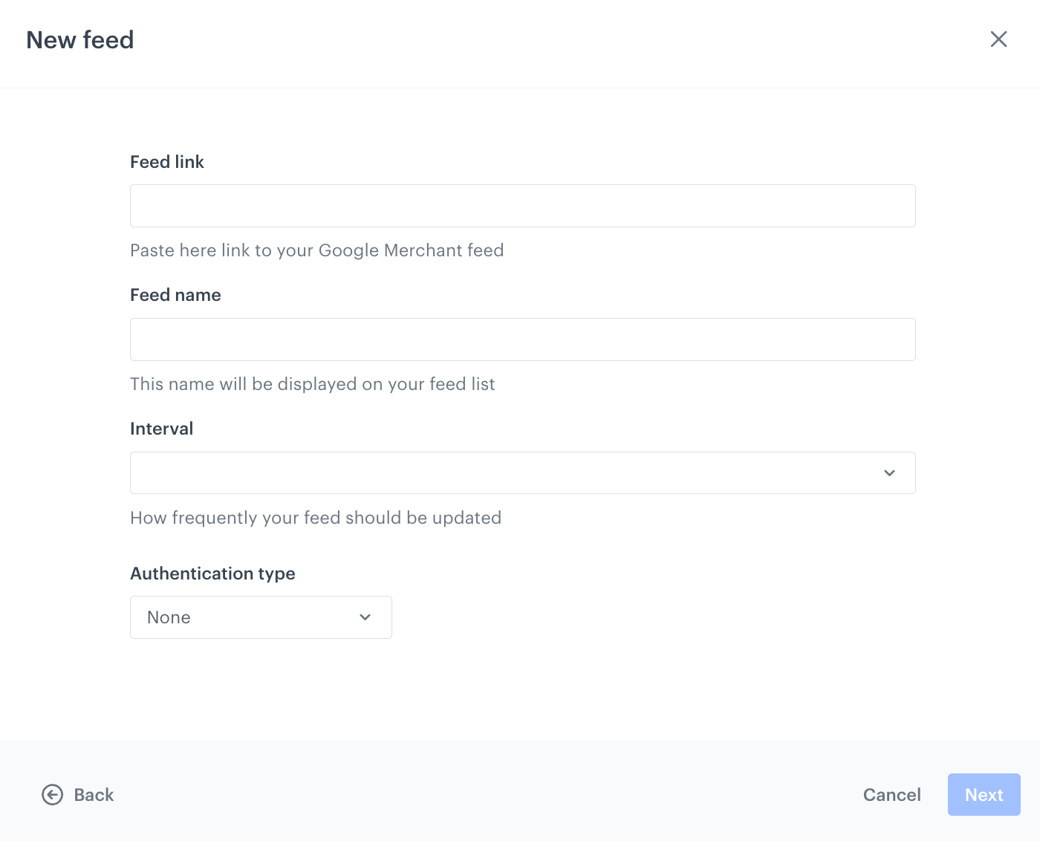Click the chevron on the Interval field
Image resolution: width=1040 pixels, height=841 pixels.
pos(889,473)
